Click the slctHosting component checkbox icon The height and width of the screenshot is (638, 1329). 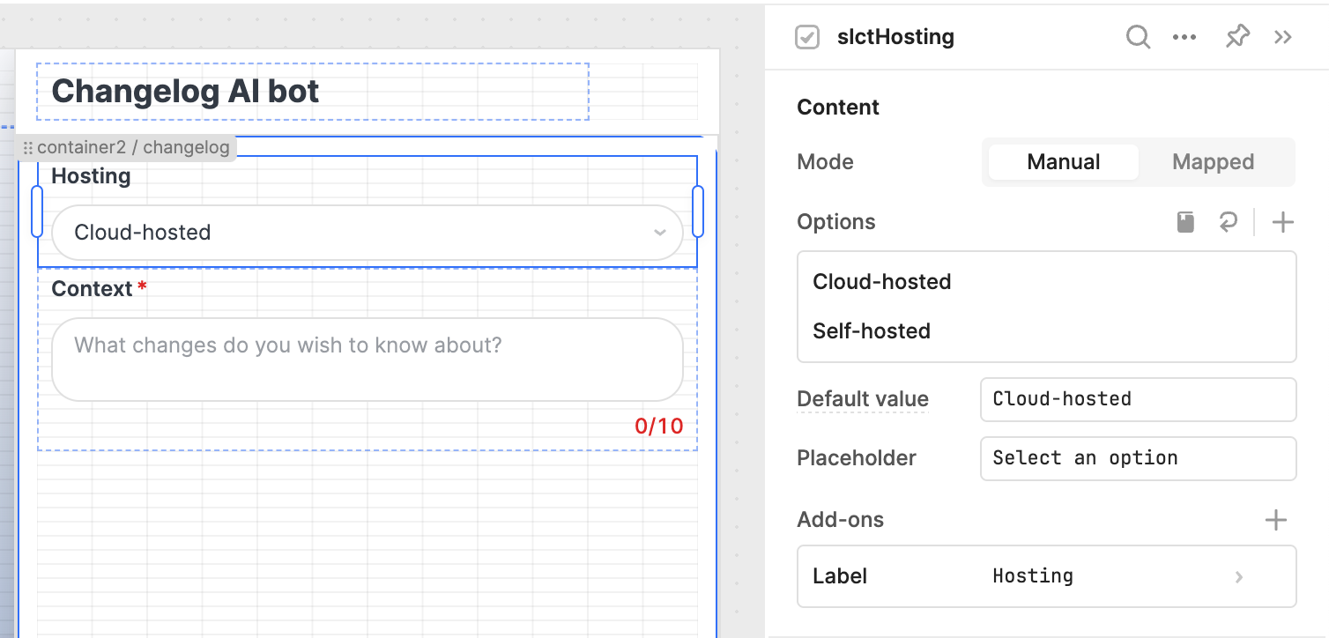[x=807, y=37]
